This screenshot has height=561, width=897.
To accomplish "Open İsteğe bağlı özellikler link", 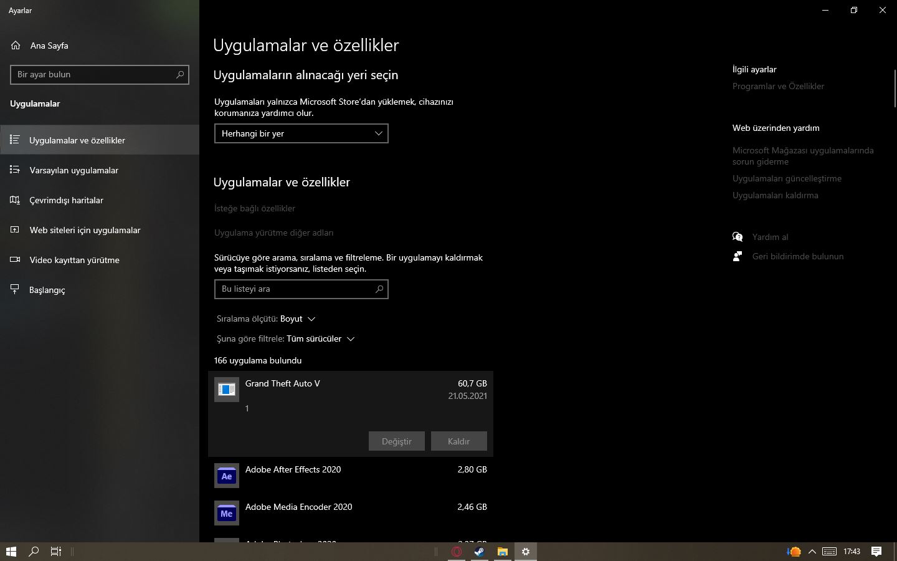I will (x=255, y=208).
